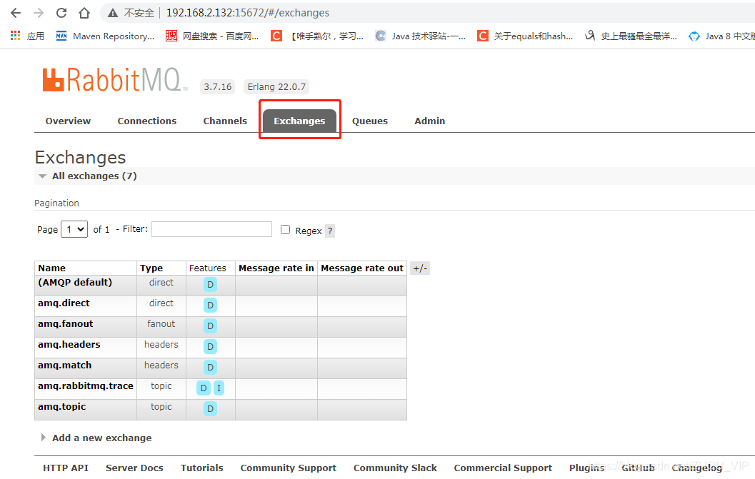The height and width of the screenshot is (479, 755).
Task: Open the Server Docs footer link
Action: [134, 468]
